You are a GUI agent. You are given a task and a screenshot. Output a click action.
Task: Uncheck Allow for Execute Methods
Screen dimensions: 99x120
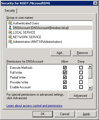point(65,67)
